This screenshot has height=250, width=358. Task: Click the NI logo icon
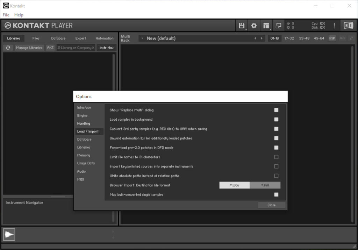pyautogui.click(x=349, y=26)
